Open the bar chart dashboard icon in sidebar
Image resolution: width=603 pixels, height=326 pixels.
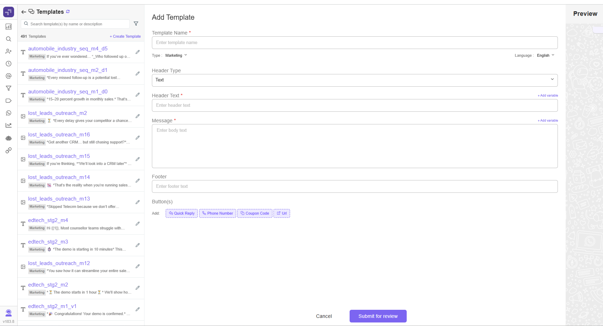8,27
